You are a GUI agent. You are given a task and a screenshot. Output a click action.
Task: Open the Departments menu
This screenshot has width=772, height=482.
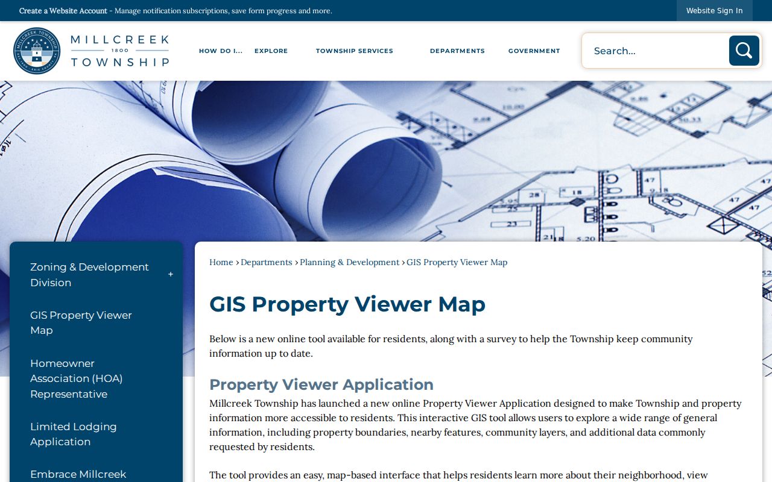coord(457,51)
